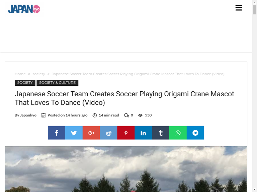Share via Google Plus icon
Viewport: 257px width, 192px height.
(91, 133)
